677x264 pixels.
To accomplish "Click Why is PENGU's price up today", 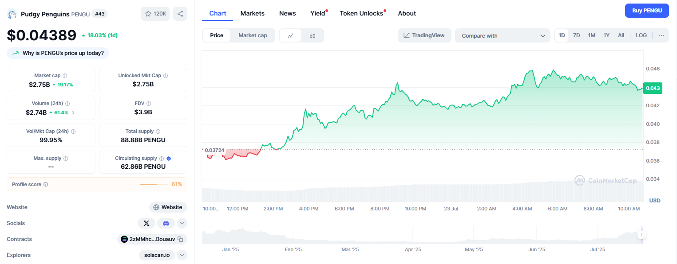I will (58, 53).
